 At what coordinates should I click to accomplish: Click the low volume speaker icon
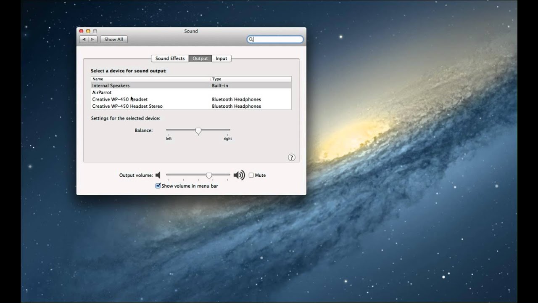[x=158, y=175]
